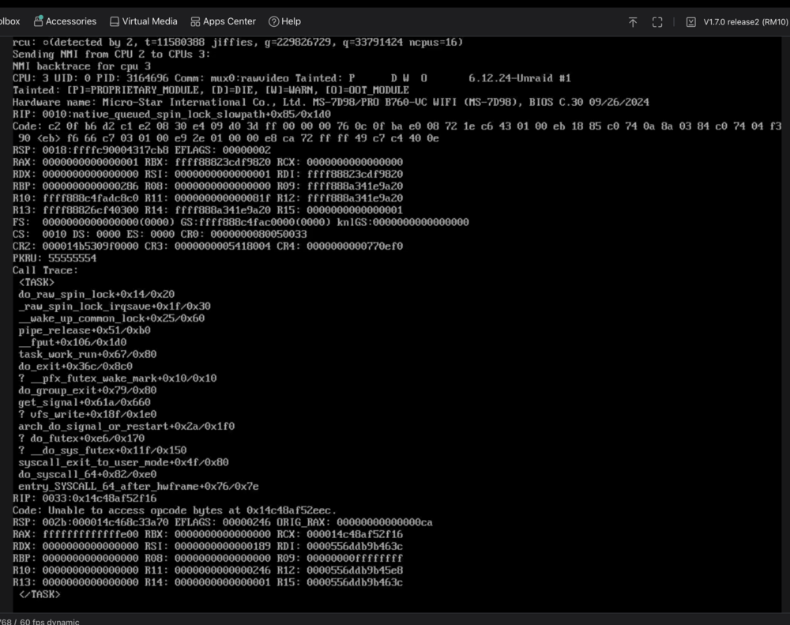Viewport: 790px width, 625px height.
Task: Click the 'Sending NMI from CPU 2' line
Action: 111,54
